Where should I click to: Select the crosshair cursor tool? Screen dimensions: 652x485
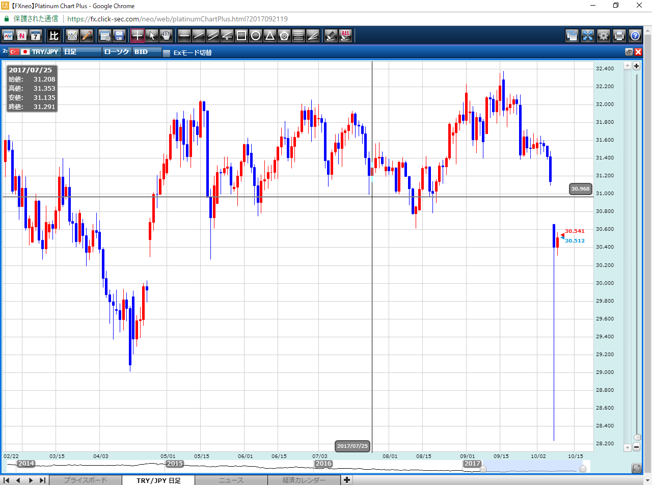[138, 36]
